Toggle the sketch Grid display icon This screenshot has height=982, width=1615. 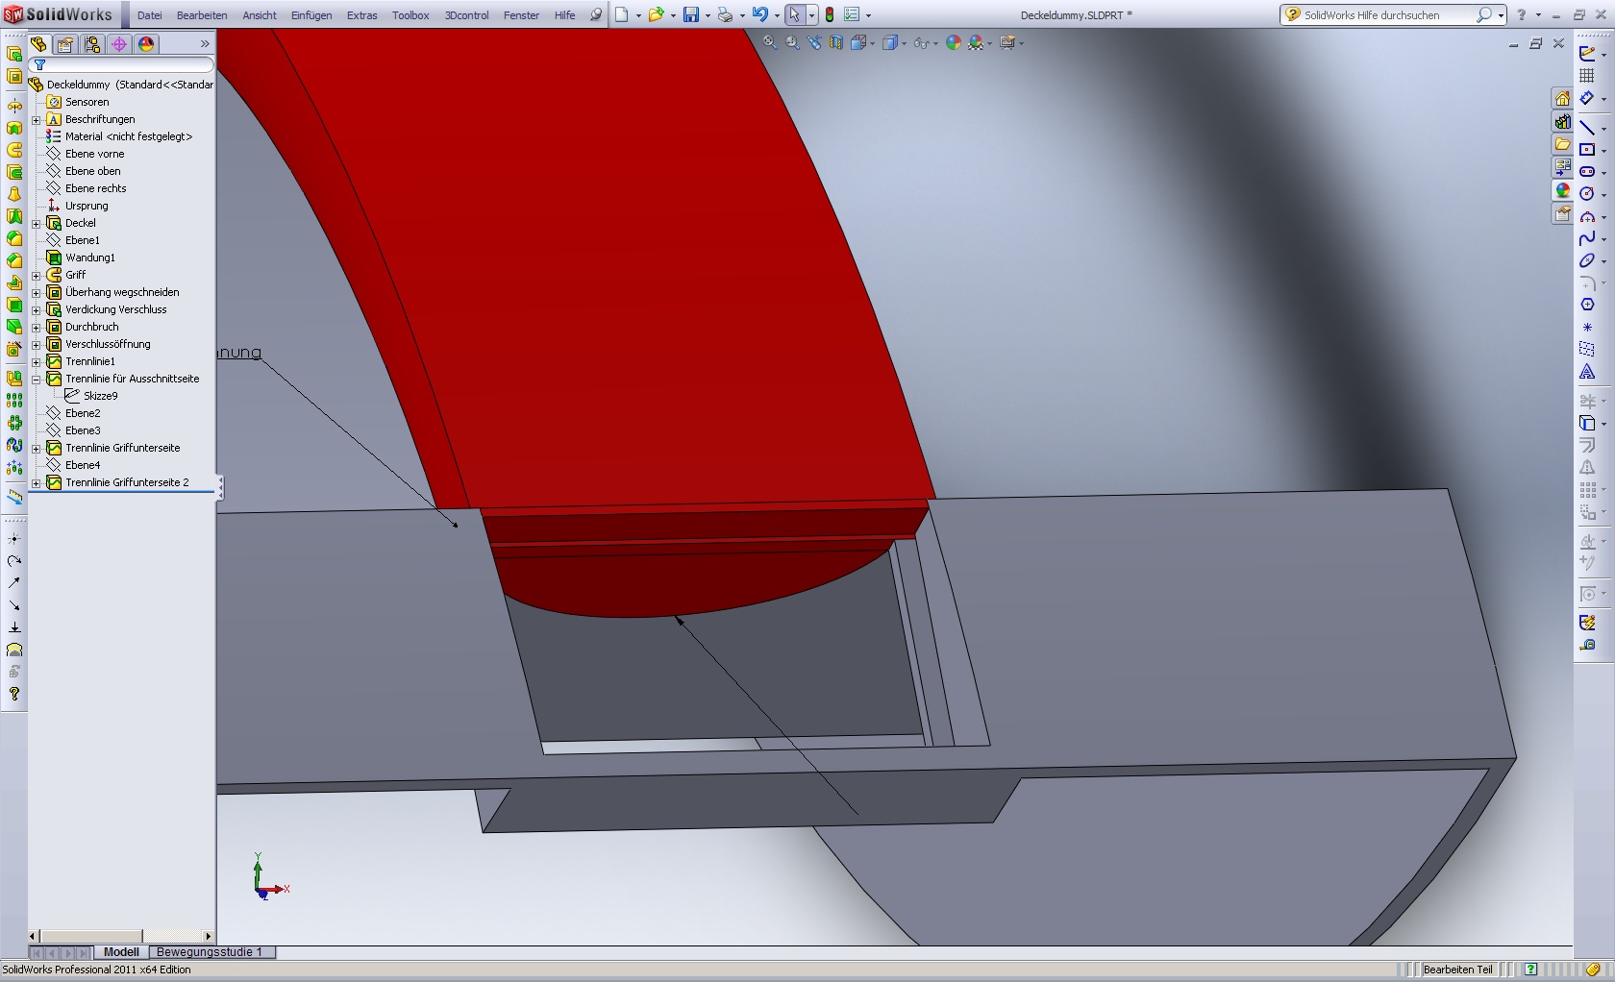point(1587,75)
